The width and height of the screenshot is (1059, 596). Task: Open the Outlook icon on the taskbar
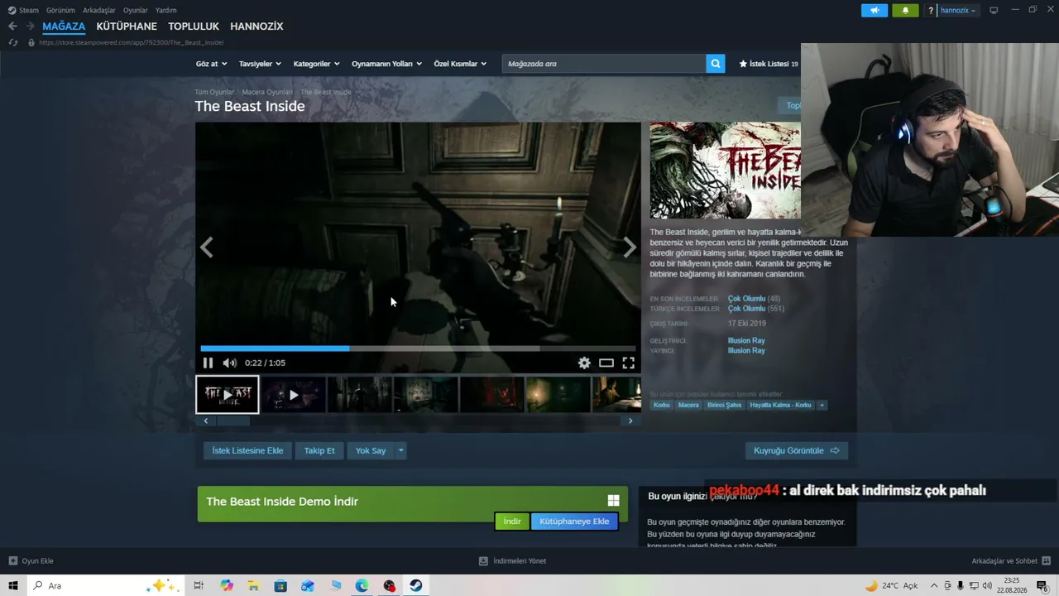tap(308, 586)
